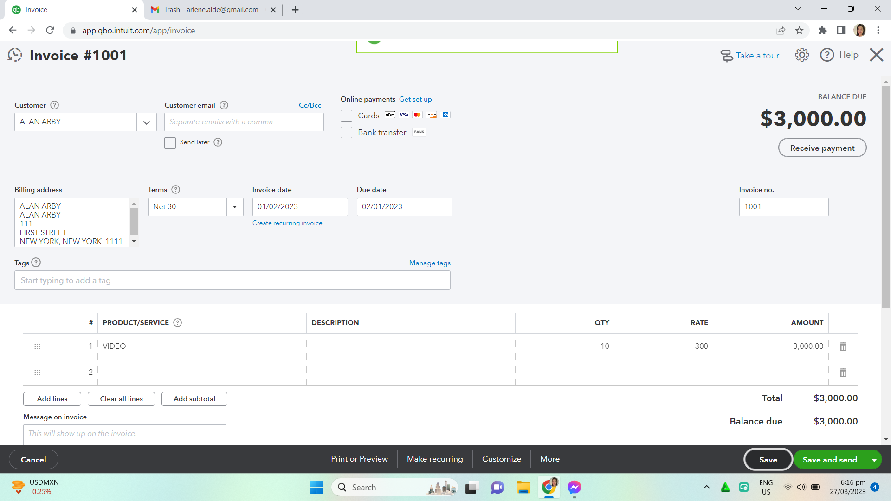Click the Receive payment button
This screenshot has height=501, width=891.
point(822,148)
